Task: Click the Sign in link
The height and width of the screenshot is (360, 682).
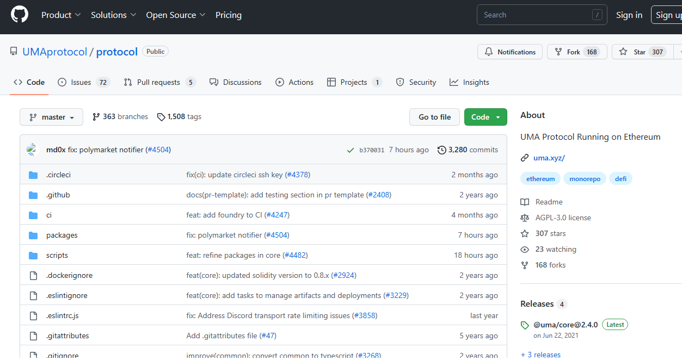Action: pos(629,15)
